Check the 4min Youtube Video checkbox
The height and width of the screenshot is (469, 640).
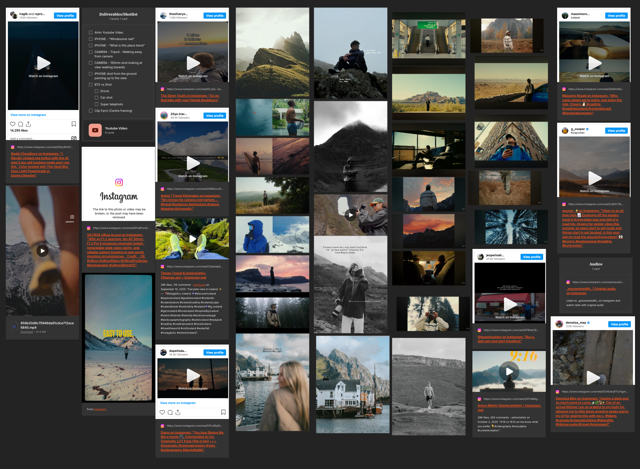tap(91, 33)
